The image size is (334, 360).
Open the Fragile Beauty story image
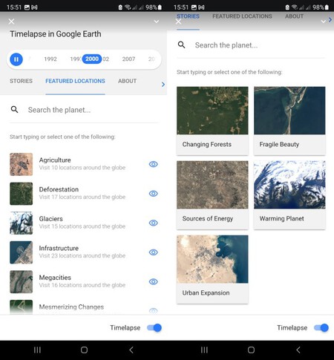(289, 111)
